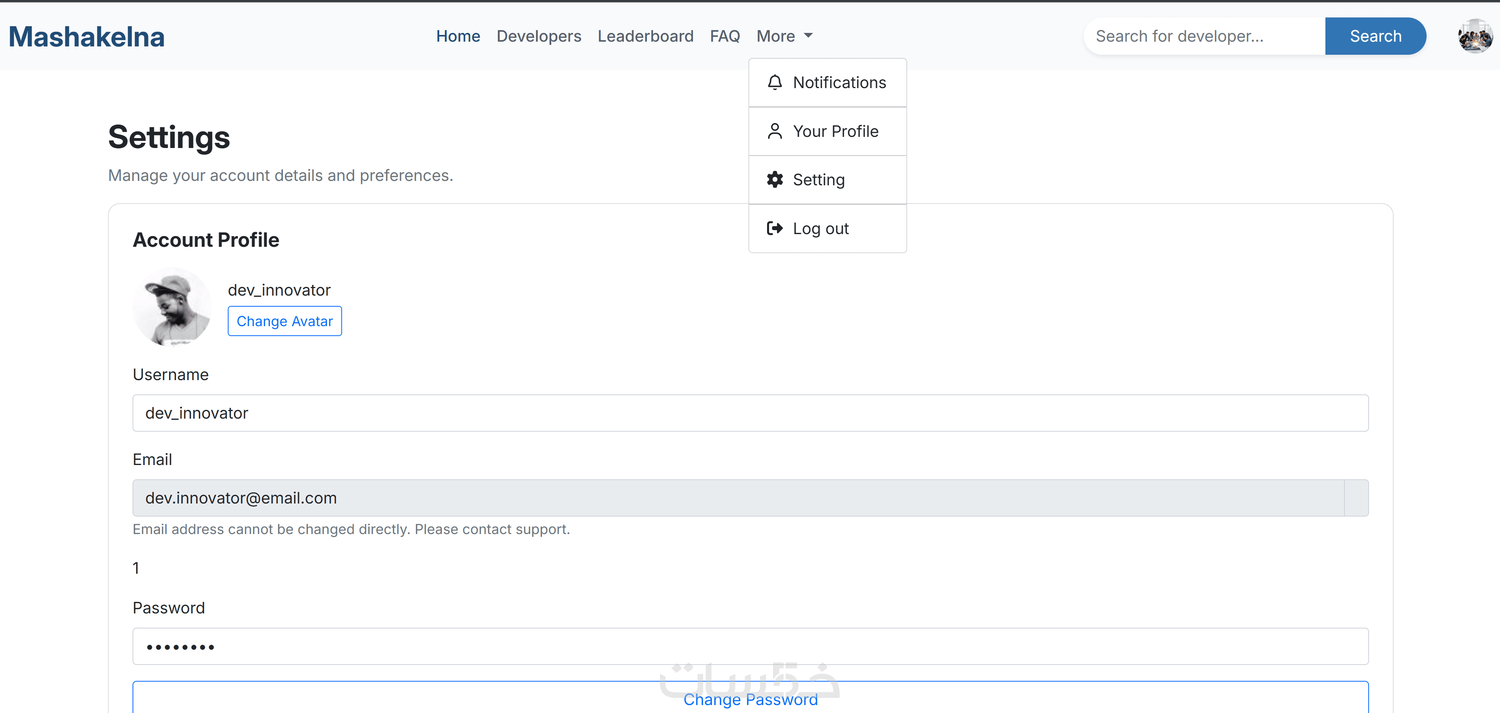Navigate to the Home page

pyautogui.click(x=458, y=36)
